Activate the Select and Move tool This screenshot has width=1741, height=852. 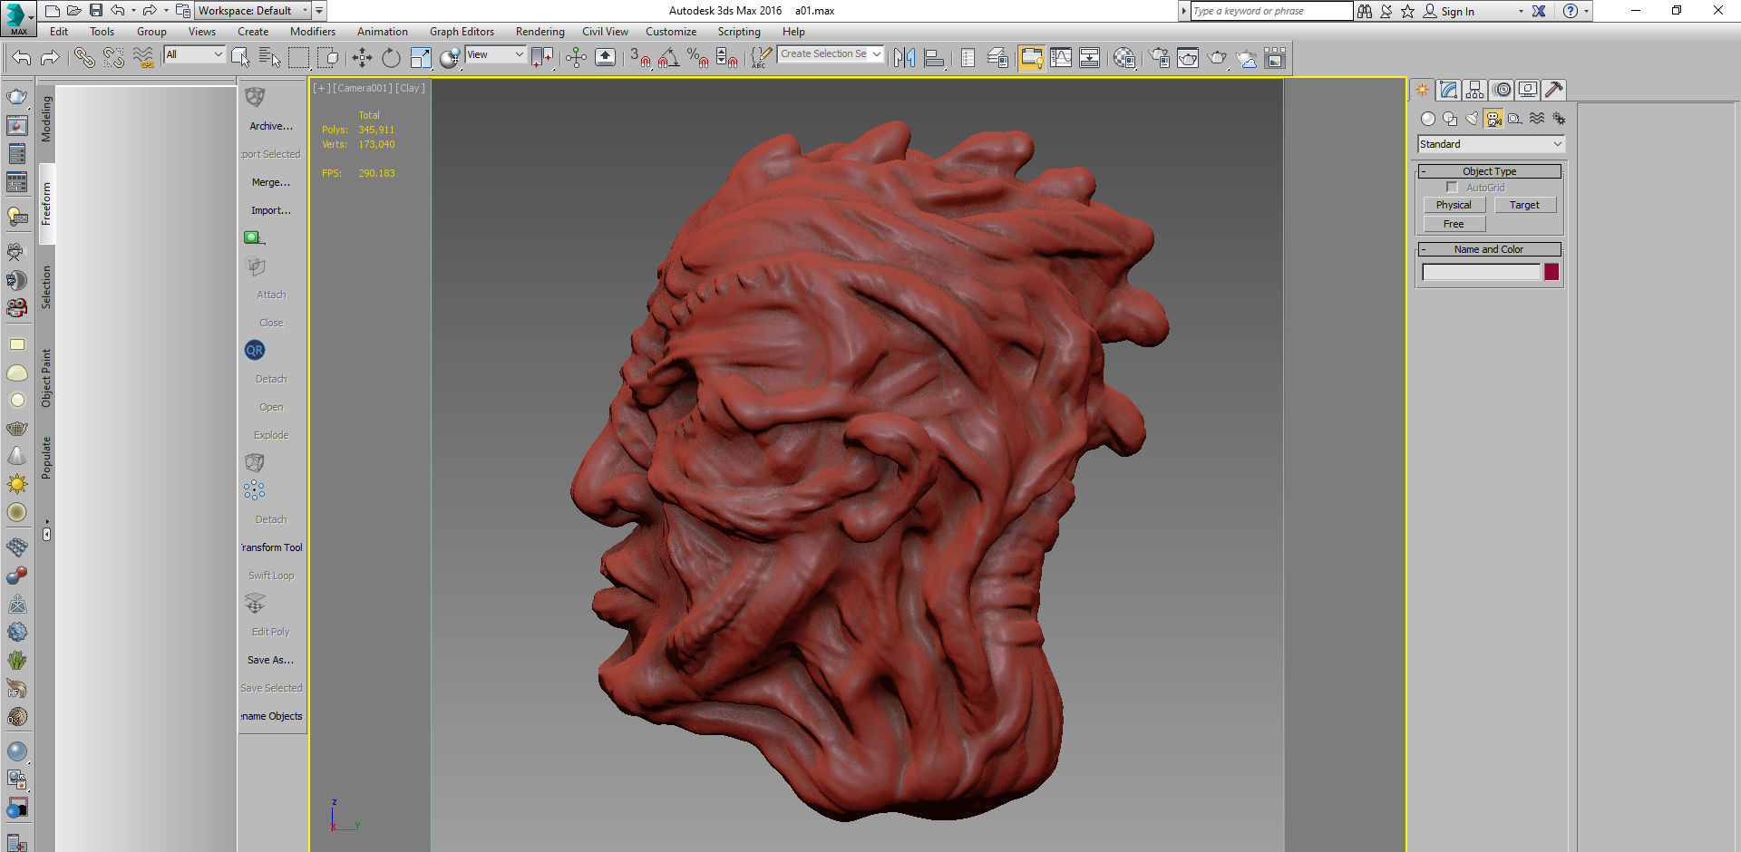362,58
